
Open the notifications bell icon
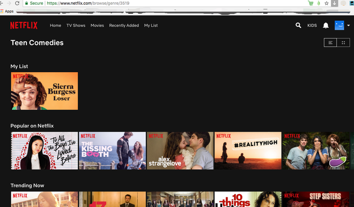[x=326, y=26]
